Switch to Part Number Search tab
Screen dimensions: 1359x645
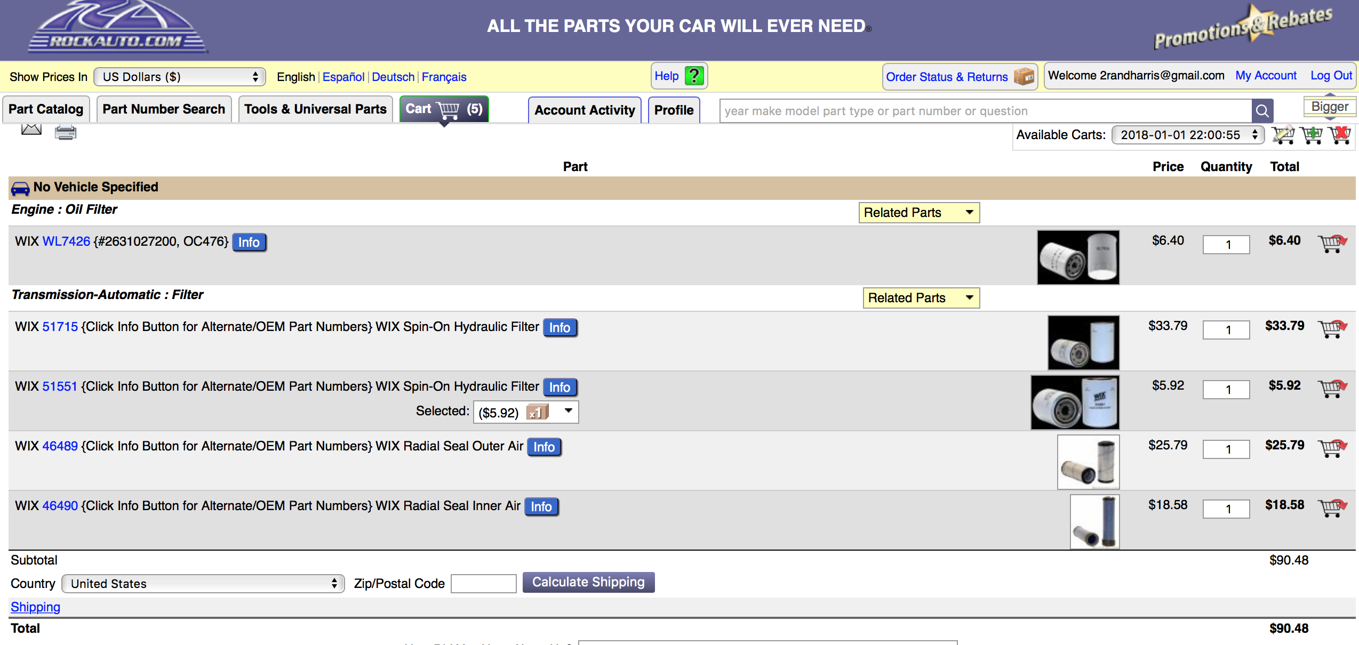click(x=164, y=109)
